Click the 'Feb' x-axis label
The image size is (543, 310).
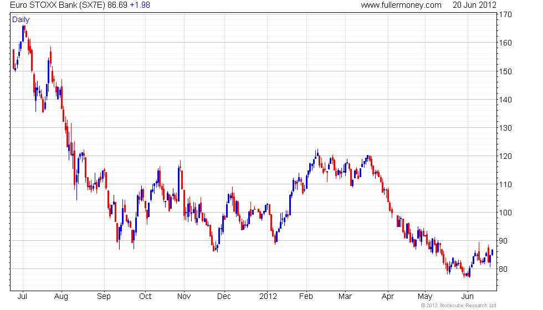[x=306, y=297]
